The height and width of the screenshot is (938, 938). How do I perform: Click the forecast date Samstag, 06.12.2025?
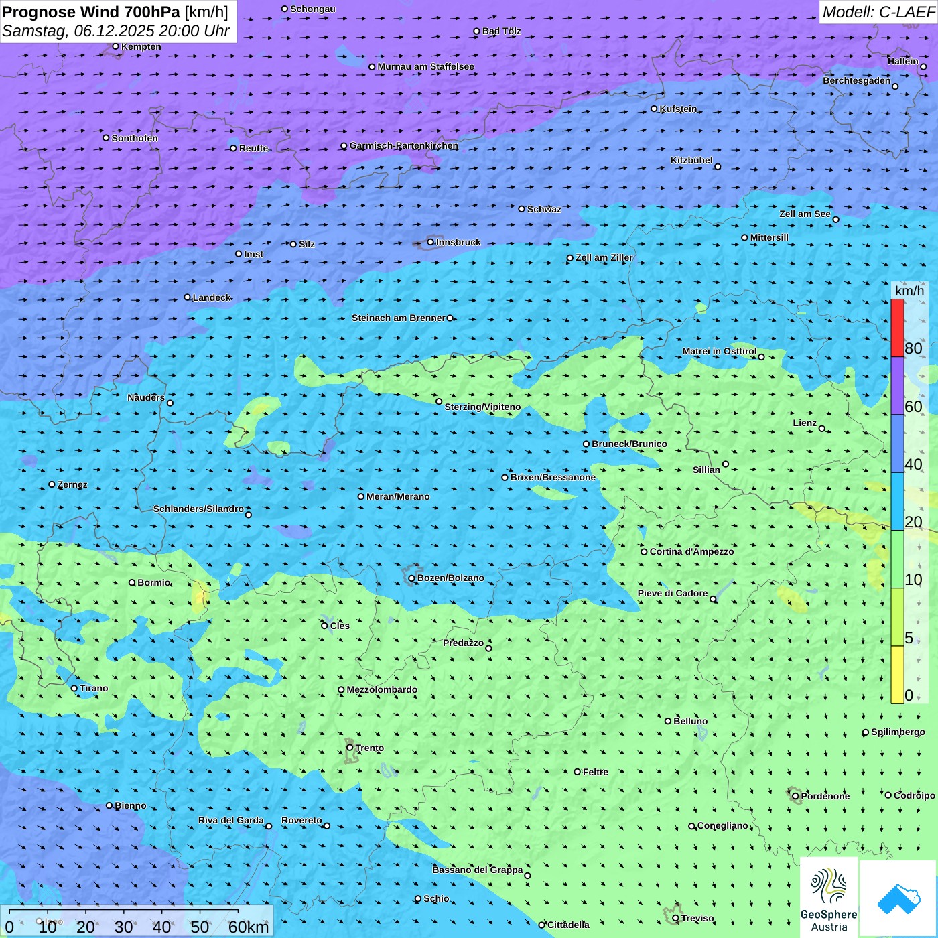point(78,31)
